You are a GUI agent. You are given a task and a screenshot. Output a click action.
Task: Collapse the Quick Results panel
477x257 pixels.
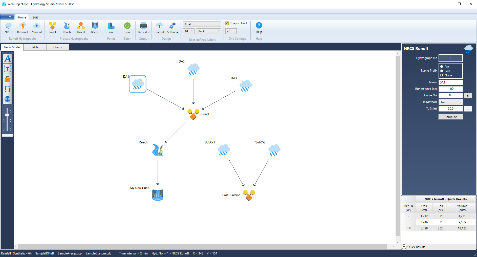(x=404, y=247)
